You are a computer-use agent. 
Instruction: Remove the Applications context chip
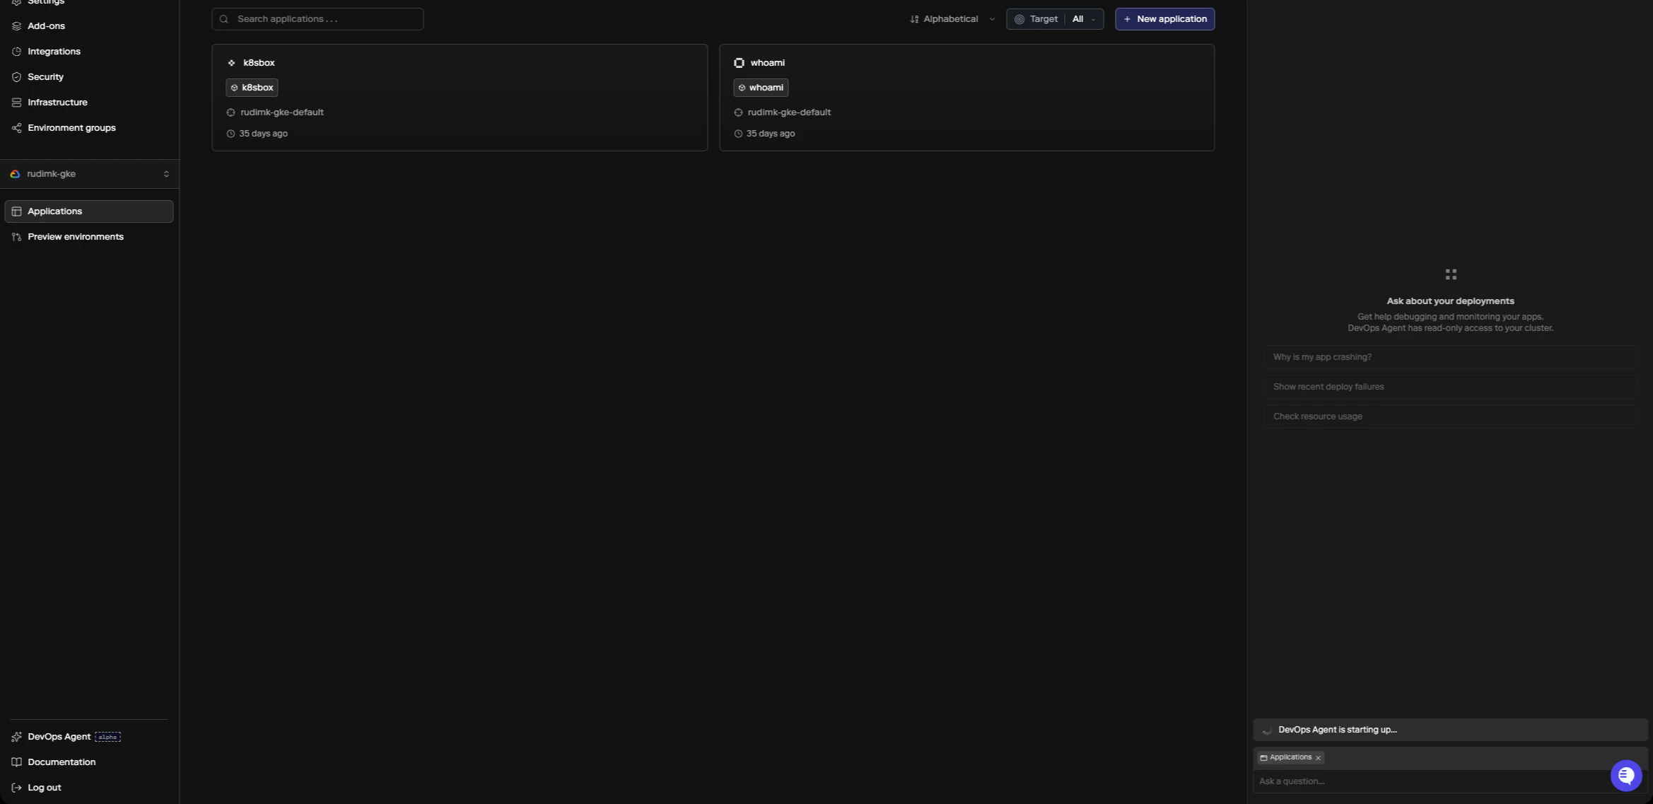click(x=1318, y=758)
